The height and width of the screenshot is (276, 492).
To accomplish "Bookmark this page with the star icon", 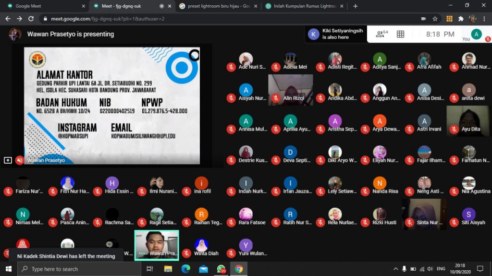I will coord(435,19).
